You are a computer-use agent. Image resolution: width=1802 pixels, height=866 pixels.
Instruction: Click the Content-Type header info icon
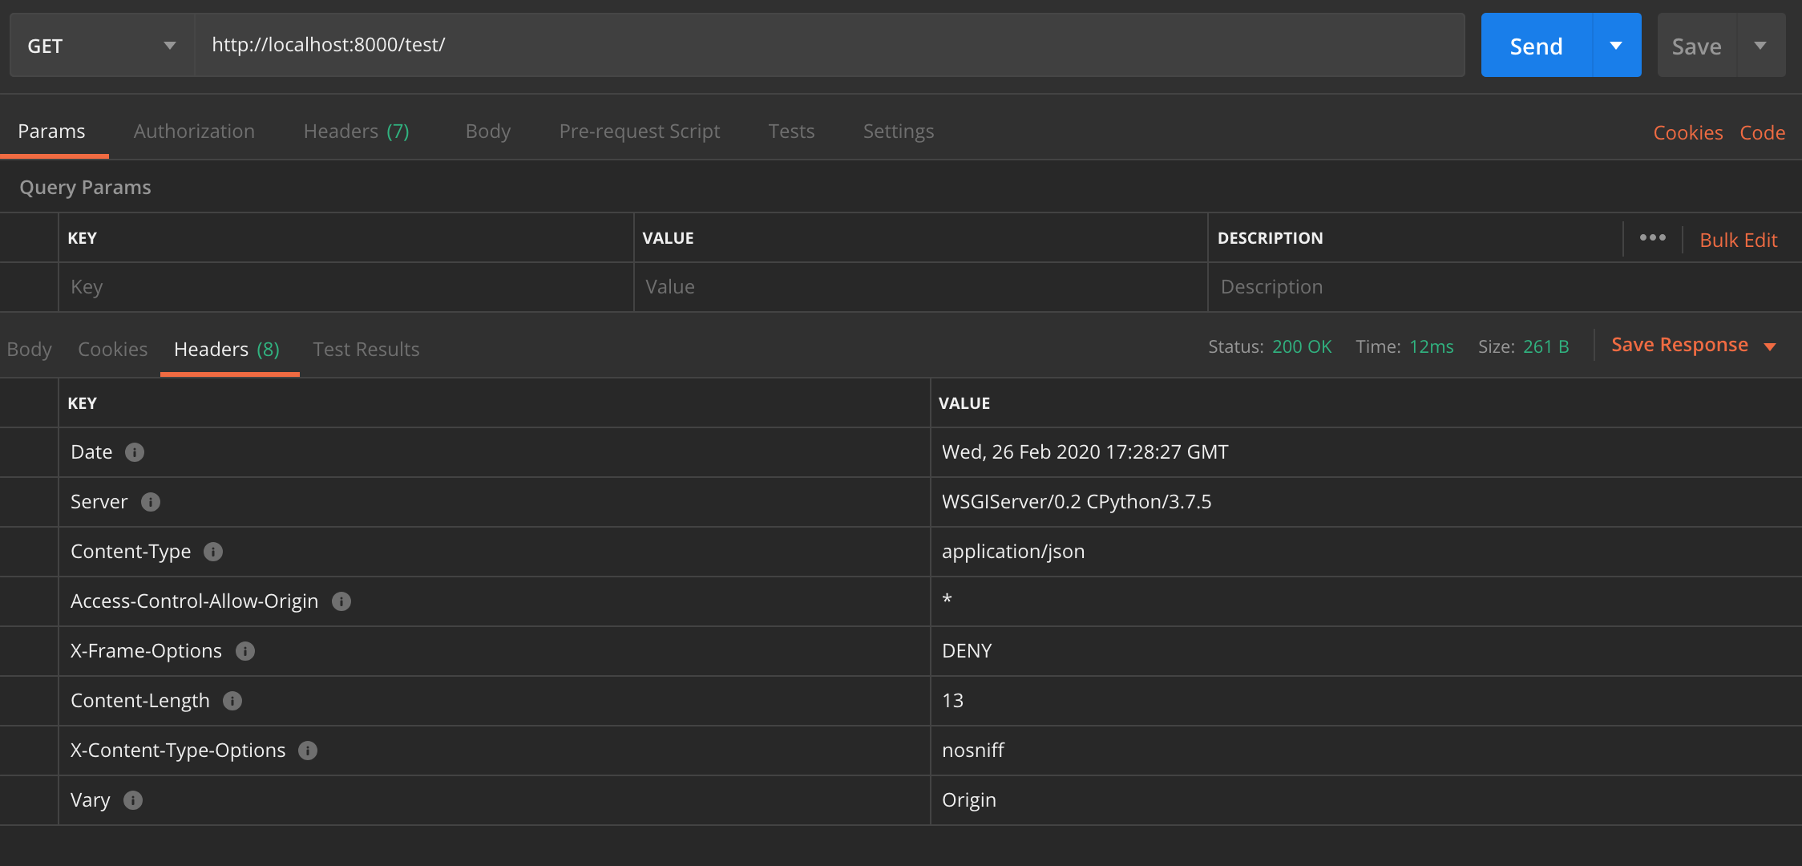(212, 552)
